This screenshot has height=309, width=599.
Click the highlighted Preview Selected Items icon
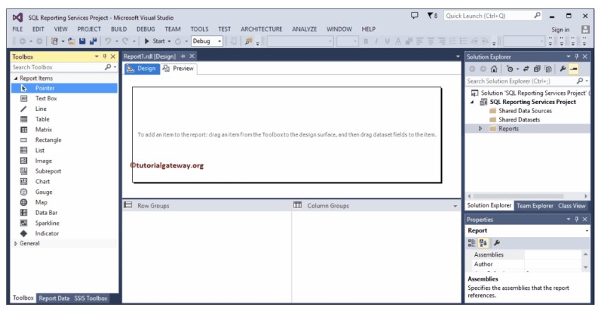(574, 69)
